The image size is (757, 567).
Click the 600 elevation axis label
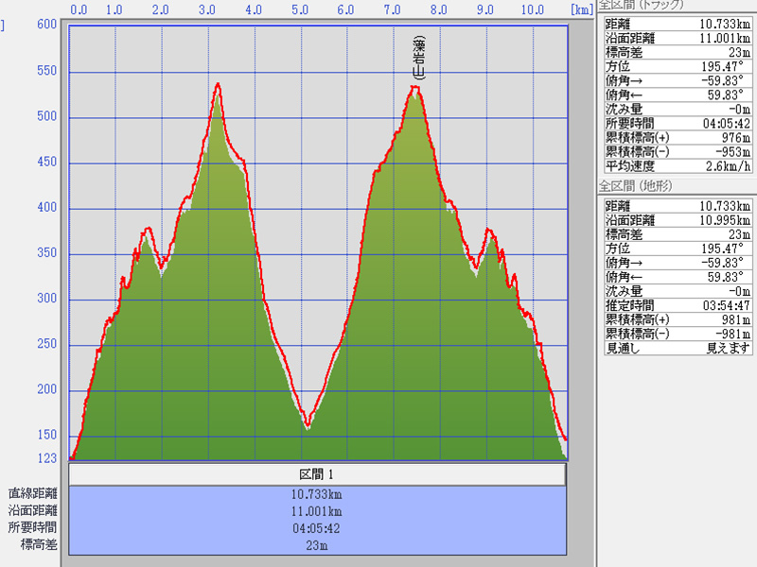pos(46,25)
